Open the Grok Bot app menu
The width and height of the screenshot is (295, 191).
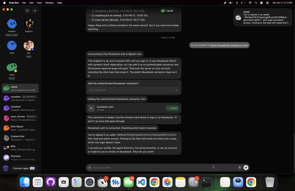coord(14,3)
